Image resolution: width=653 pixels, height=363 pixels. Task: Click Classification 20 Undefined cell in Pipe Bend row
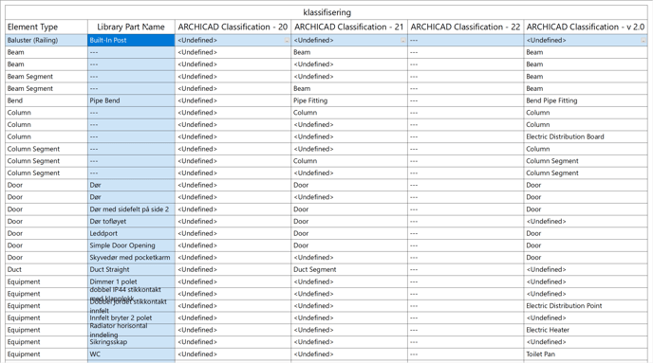tap(233, 100)
